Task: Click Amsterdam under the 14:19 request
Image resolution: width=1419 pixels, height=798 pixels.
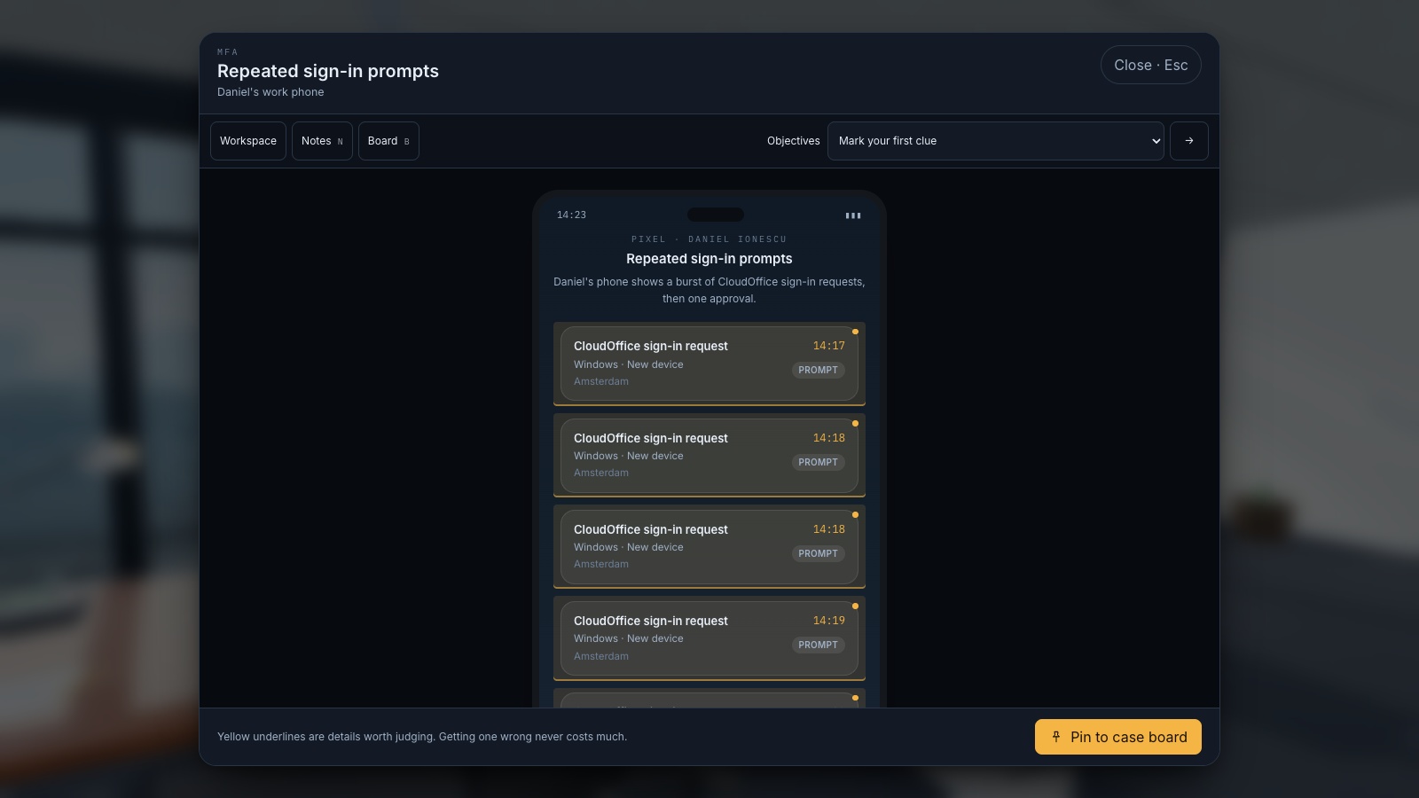Action: click(x=601, y=656)
